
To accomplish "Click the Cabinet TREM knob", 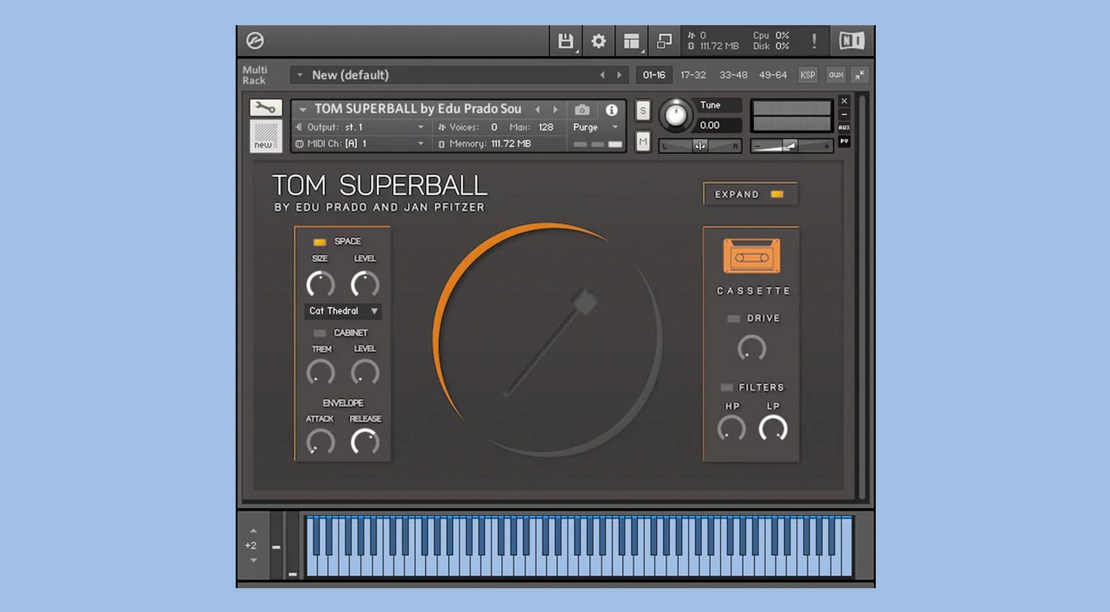I will [320, 373].
